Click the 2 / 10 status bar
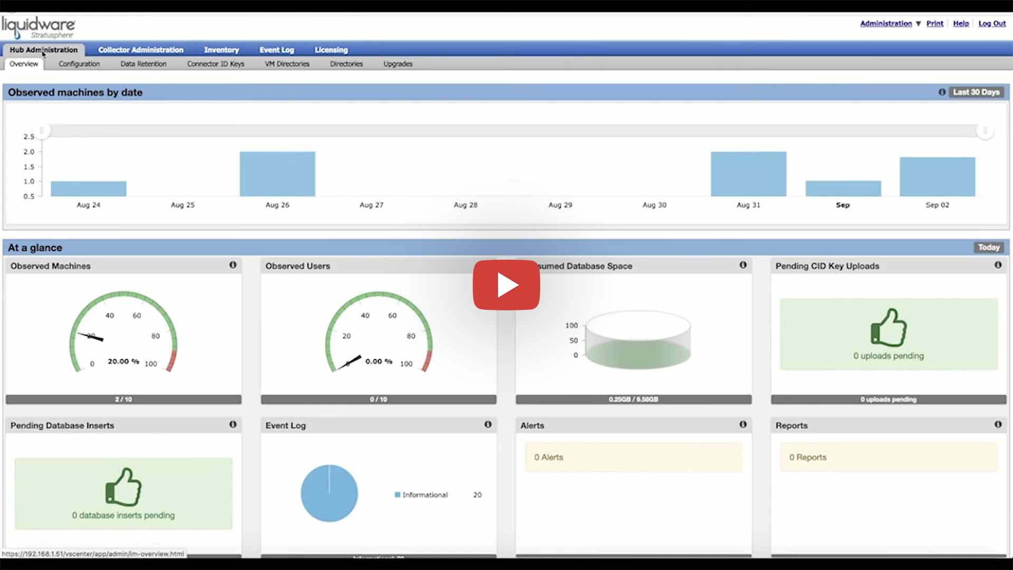Image resolution: width=1013 pixels, height=570 pixels. pos(123,400)
